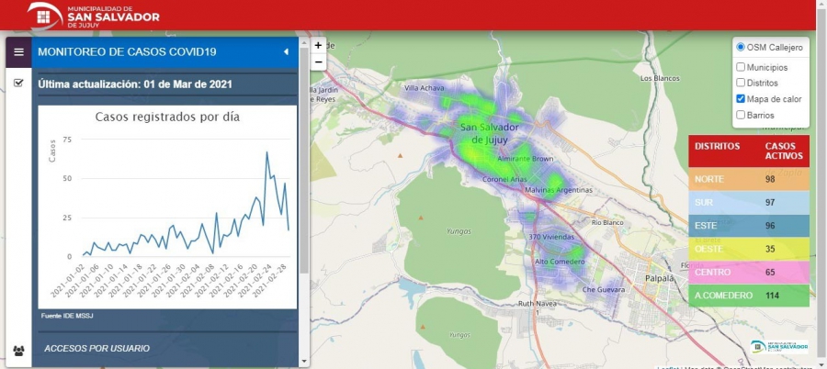Screen dimensions: 827x369
Task: Zoom in on the map
Action: pyautogui.click(x=318, y=45)
